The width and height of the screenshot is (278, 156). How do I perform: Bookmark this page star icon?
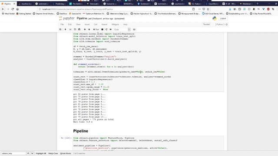coord(208,9)
